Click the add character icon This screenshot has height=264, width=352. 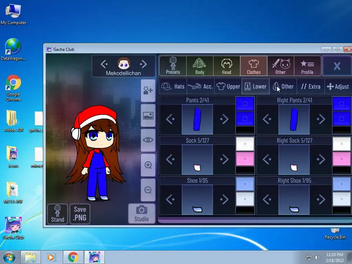(x=148, y=90)
